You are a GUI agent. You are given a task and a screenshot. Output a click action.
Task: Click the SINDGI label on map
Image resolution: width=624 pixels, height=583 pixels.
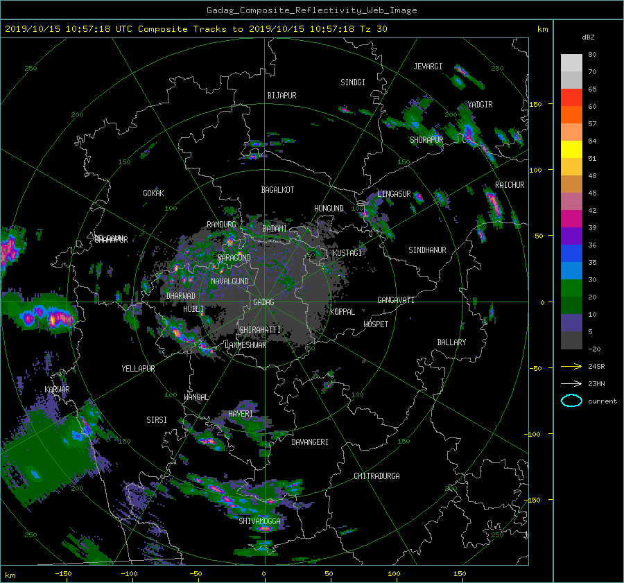353,82
